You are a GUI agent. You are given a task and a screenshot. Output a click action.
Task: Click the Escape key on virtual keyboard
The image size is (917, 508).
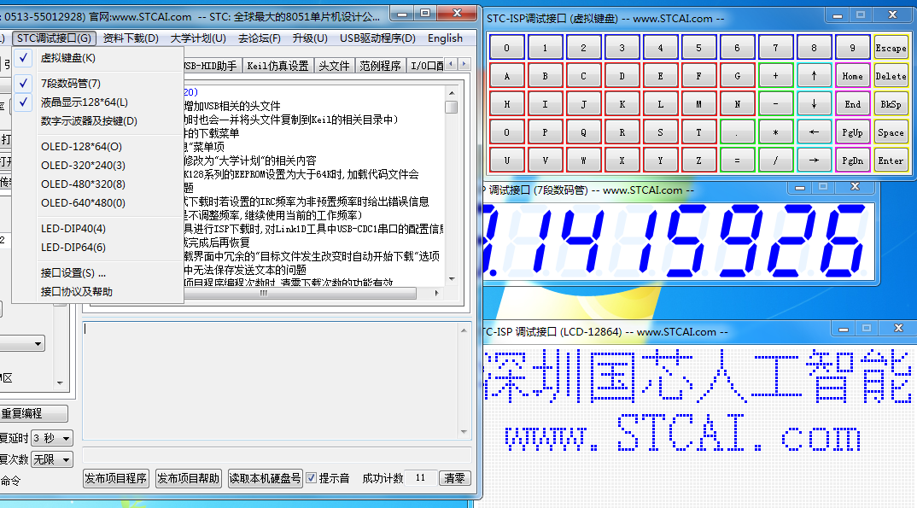coord(891,48)
